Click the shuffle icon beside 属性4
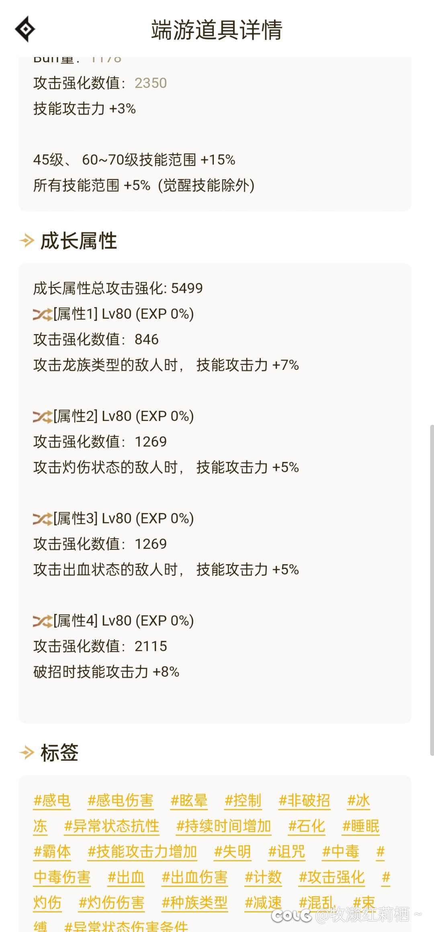Screen dimensions: 434x932 click(43, 621)
